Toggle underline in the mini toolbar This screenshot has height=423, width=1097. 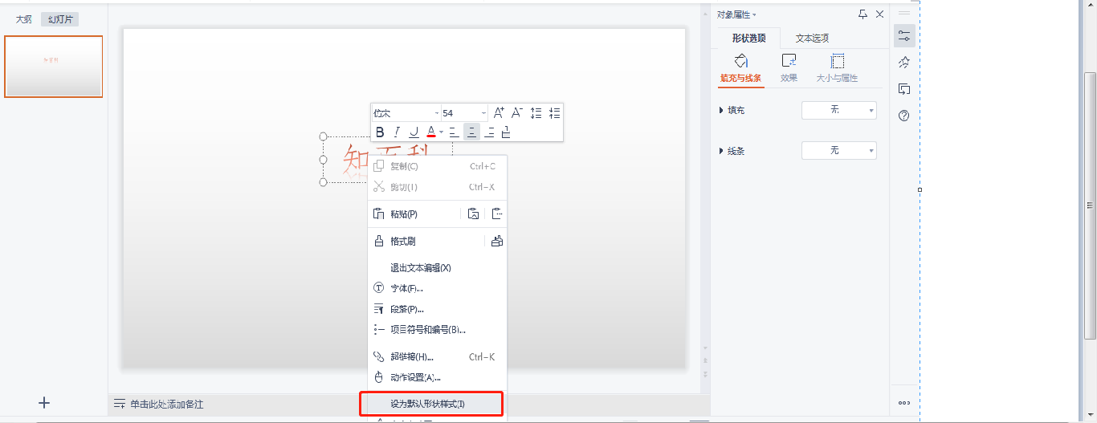414,132
